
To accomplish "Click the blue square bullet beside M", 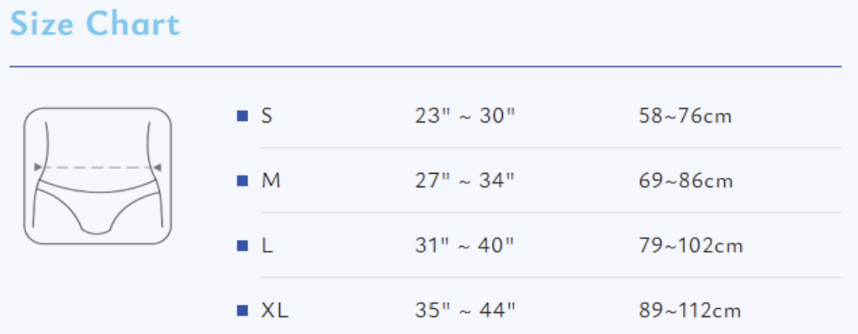I will (242, 180).
